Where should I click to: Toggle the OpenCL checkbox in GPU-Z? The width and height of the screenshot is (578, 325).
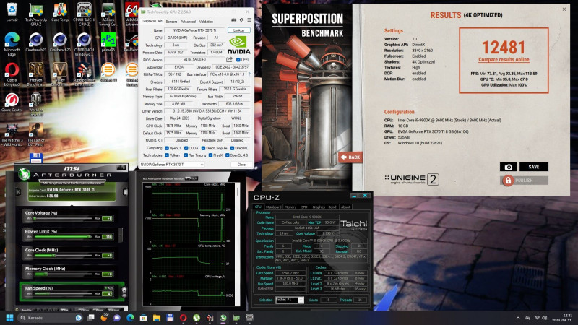(x=167, y=148)
